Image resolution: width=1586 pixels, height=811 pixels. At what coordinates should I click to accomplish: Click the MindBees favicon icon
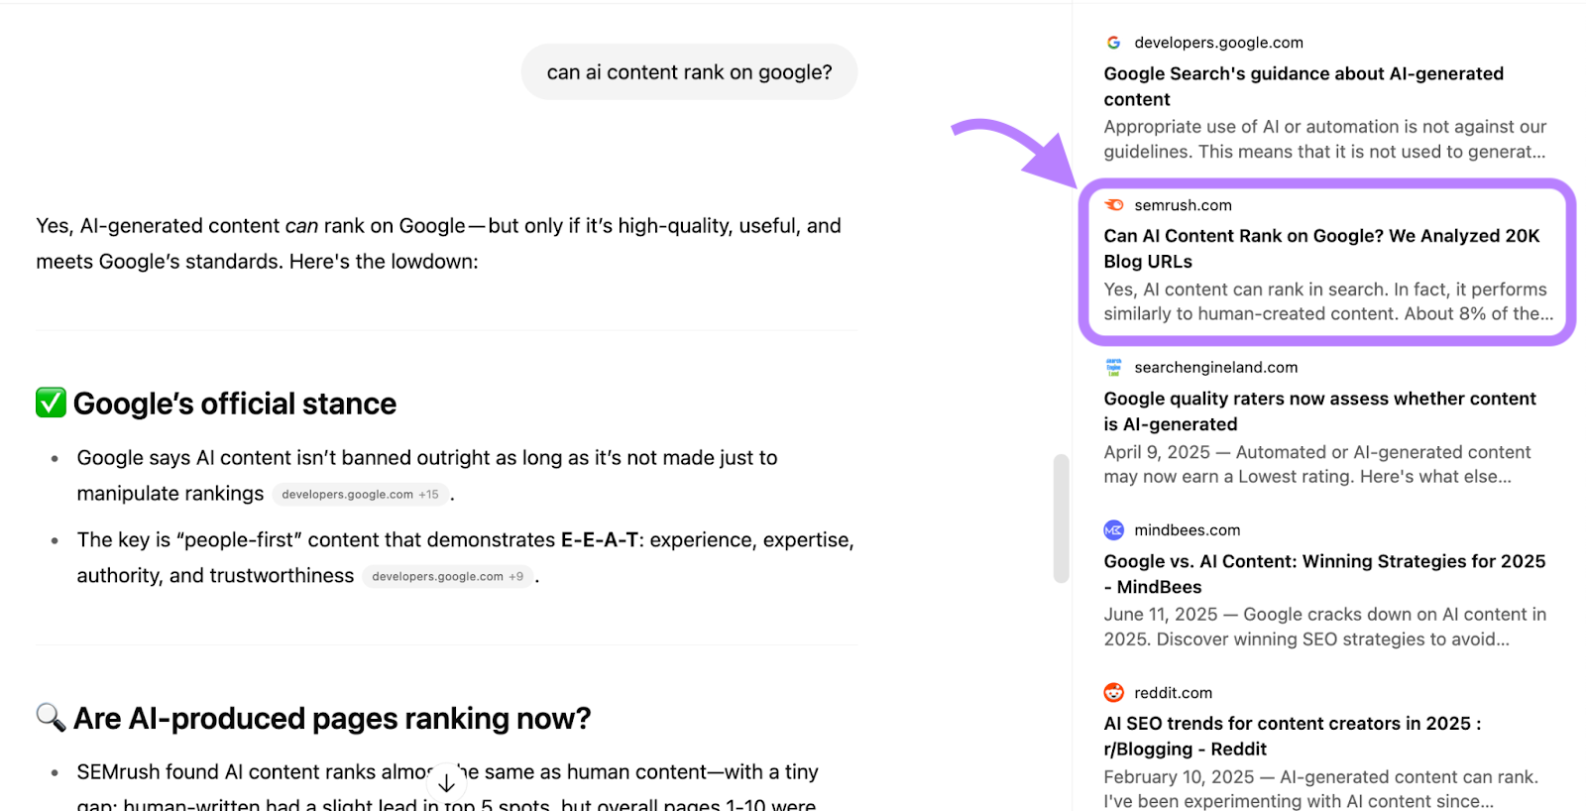(1113, 529)
